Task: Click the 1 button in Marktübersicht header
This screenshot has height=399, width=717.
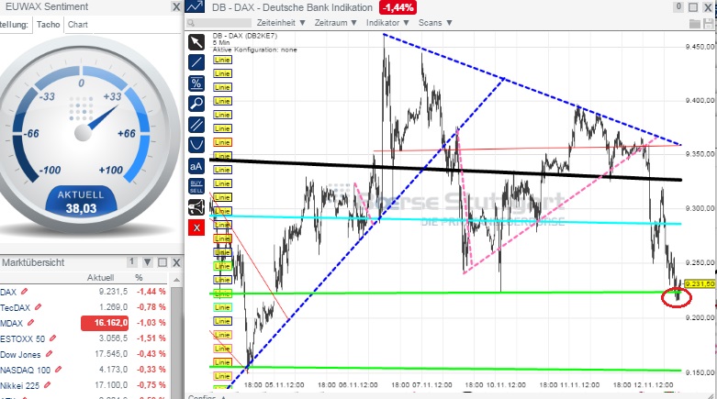Action: click(x=131, y=262)
